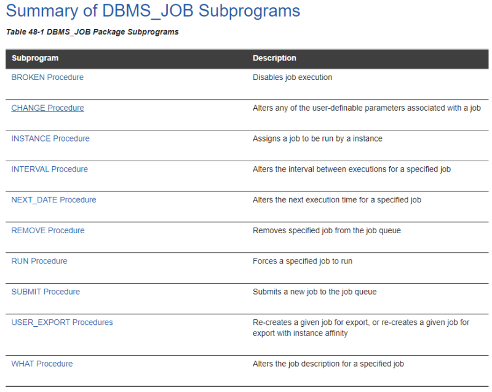Screen dimensions: 492x392
Task: Select the Description column header
Action: [x=274, y=58]
